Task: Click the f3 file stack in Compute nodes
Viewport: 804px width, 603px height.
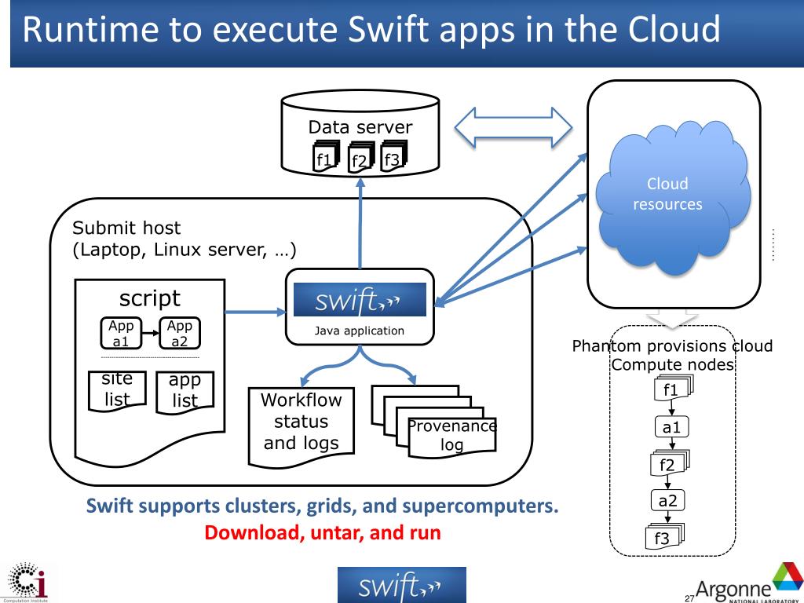Action: [x=664, y=536]
